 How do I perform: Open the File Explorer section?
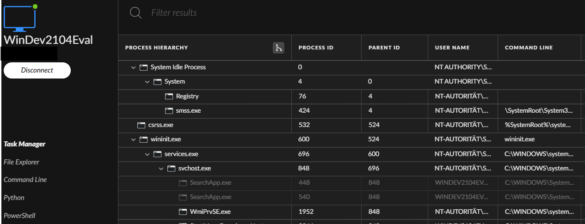(21, 162)
